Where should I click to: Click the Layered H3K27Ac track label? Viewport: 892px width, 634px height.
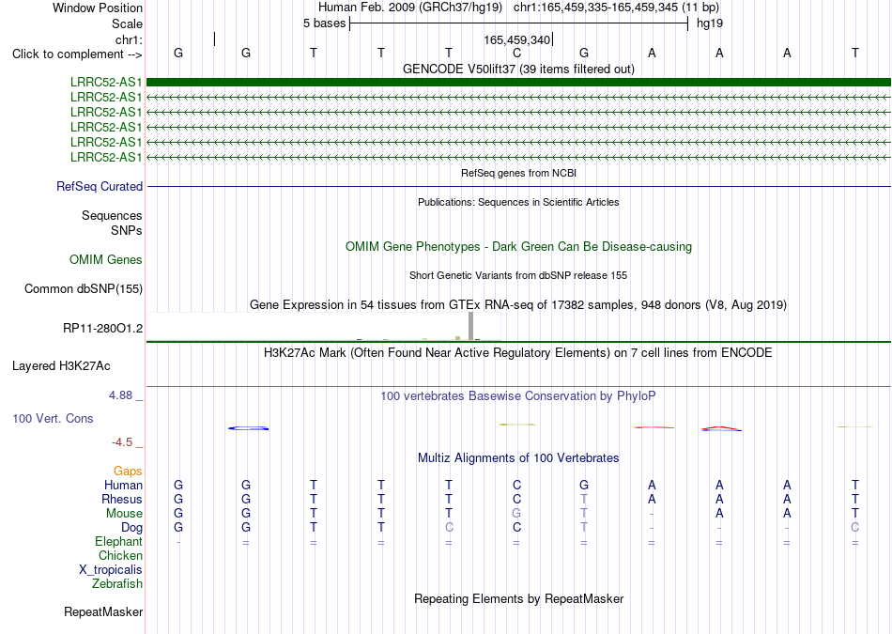(61, 366)
